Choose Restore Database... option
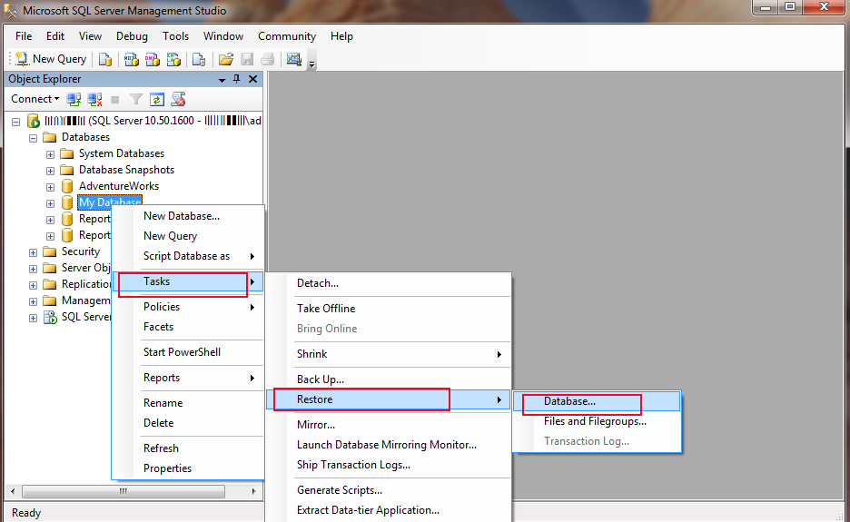Screen dimensions: 850x522 (x=597, y=401)
